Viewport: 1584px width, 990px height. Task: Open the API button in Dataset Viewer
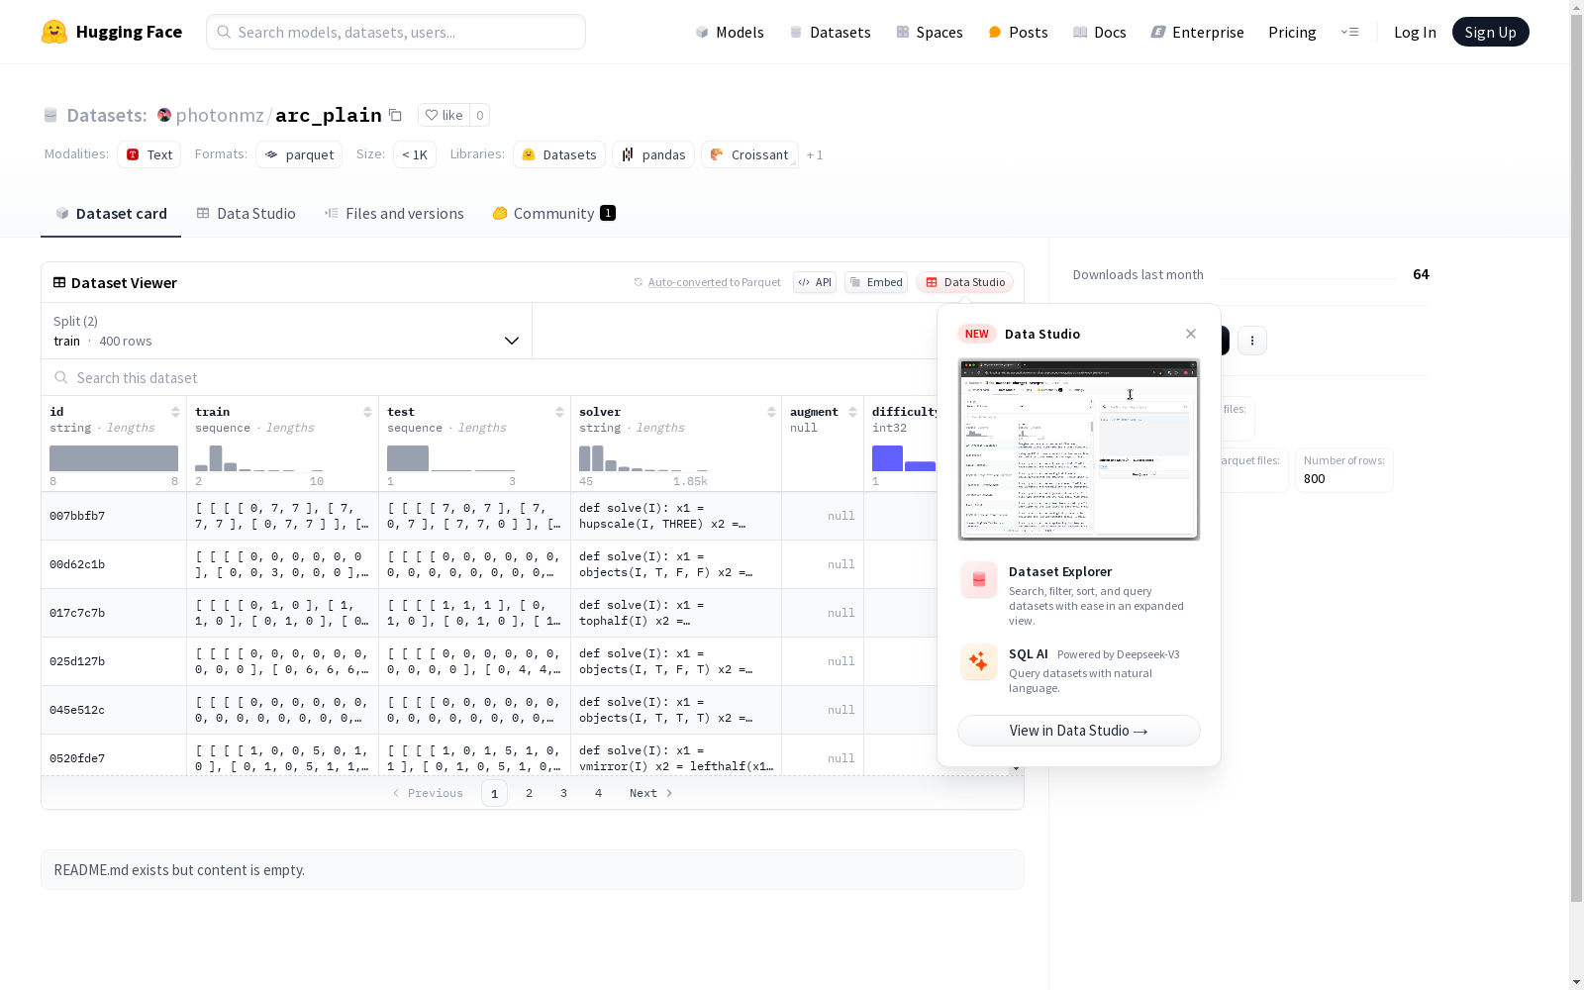point(815,282)
